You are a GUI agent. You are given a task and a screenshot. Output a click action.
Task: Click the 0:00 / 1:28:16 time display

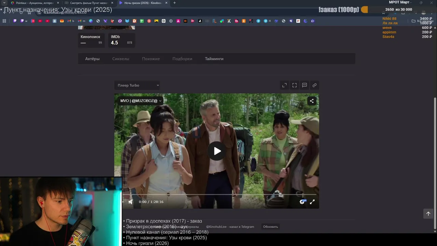coord(151,202)
